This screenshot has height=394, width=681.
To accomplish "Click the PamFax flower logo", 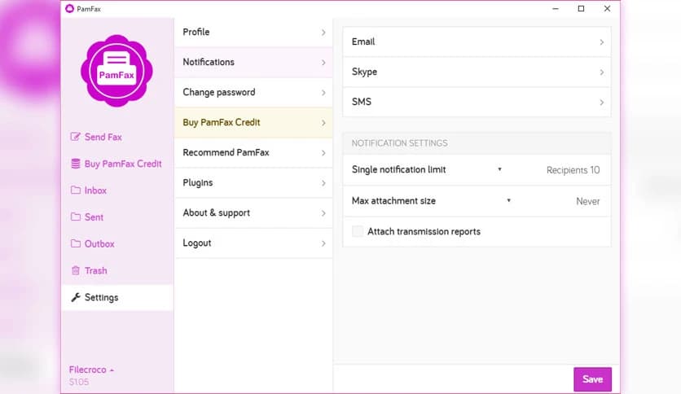I will [x=116, y=71].
